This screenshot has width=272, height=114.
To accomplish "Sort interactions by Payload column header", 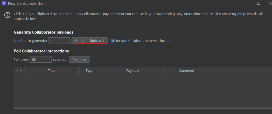I will (x=132, y=70).
